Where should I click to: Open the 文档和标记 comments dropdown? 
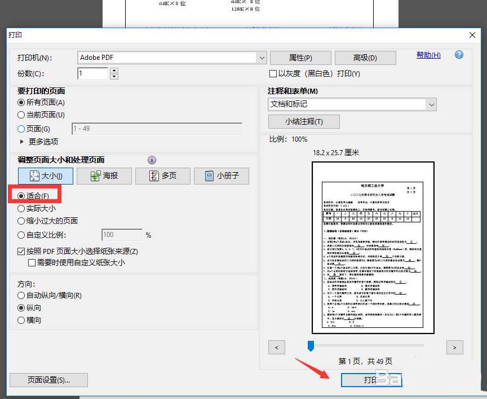tap(352, 104)
